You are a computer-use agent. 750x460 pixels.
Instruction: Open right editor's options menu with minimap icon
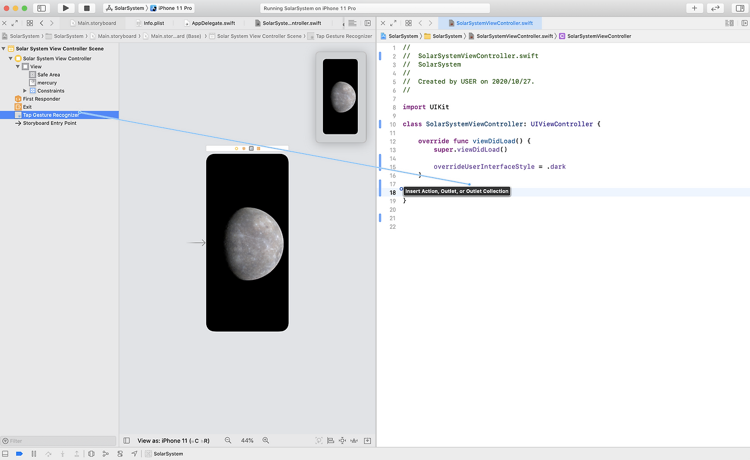729,23
